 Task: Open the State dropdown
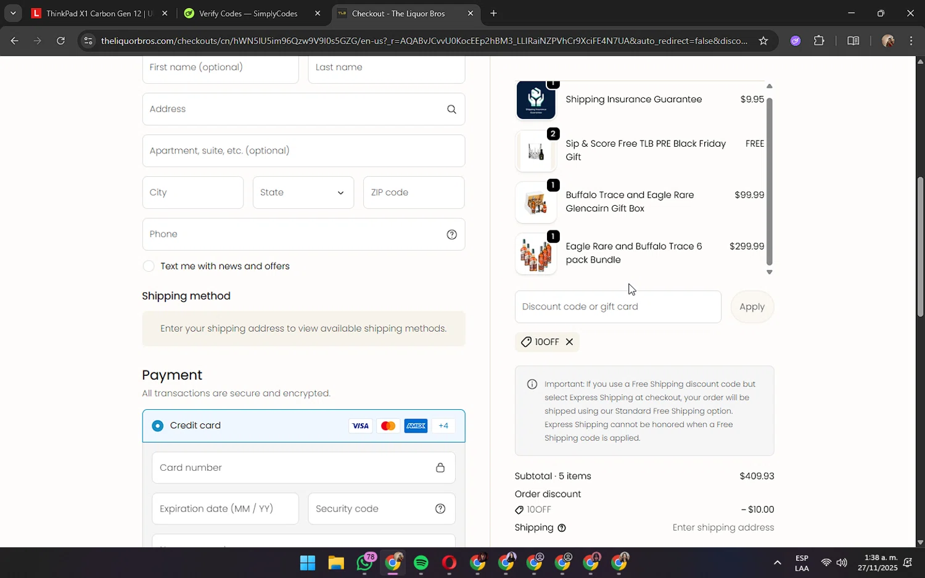303,193
